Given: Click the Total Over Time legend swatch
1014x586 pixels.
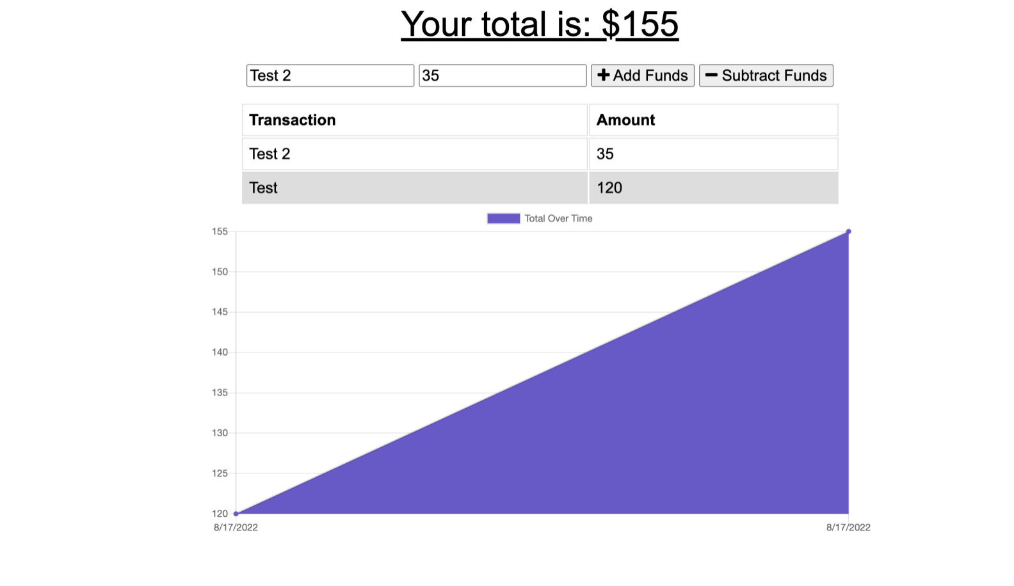Looking at the screenshot, I should (504, 218).
